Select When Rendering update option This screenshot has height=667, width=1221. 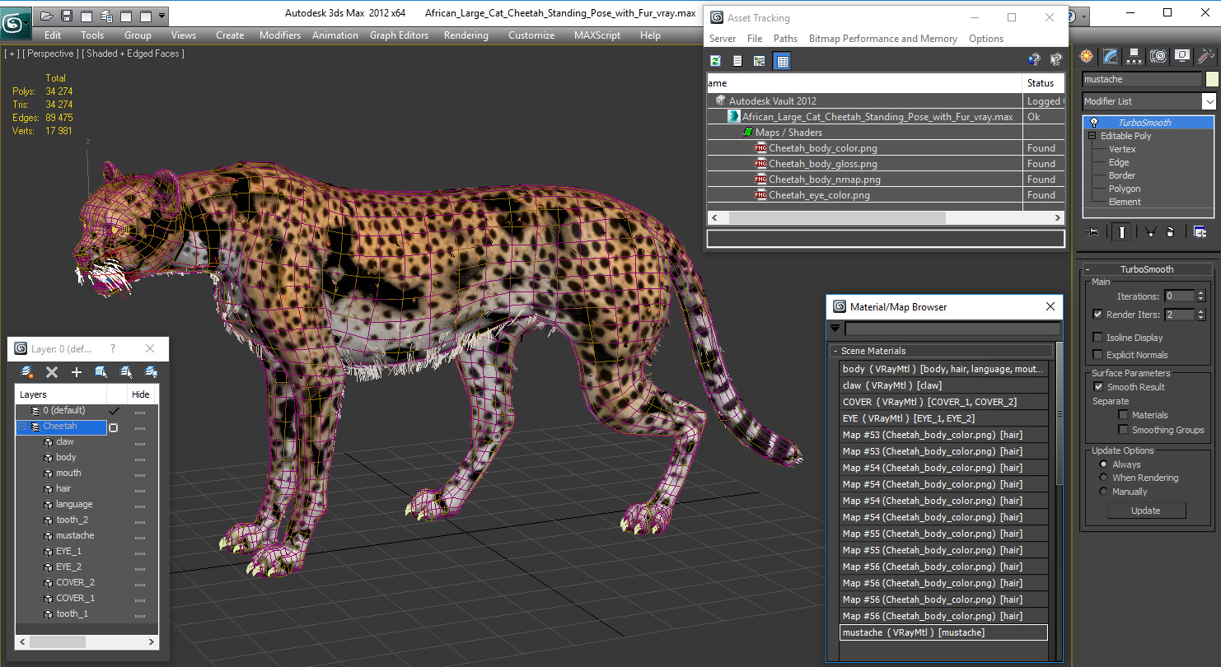point(1104,478)
